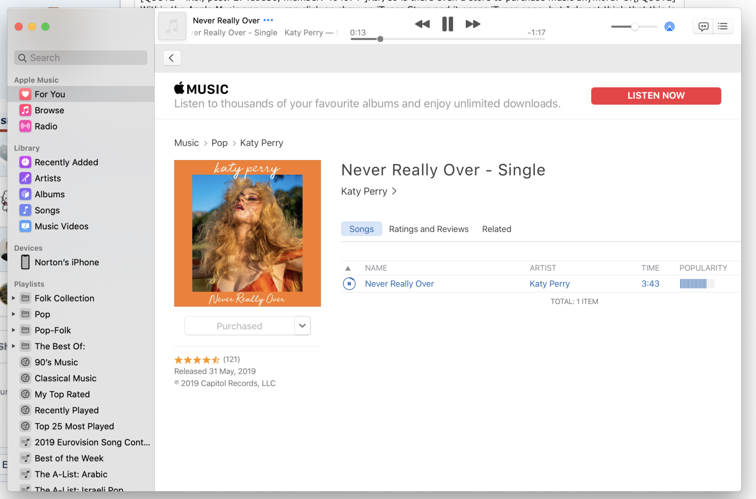Switch to the Songs tab
This screenshot has width=756, height=499.
coord(361,229)
